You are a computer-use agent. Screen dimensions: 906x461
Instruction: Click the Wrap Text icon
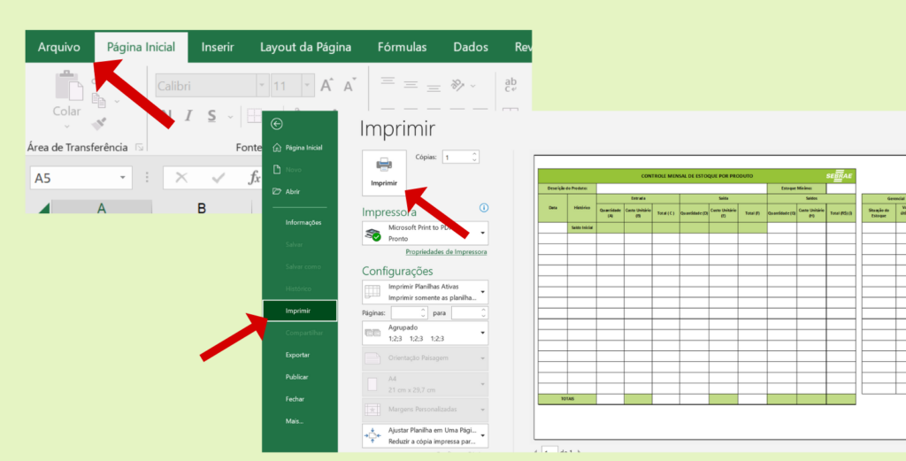point(511,85)
